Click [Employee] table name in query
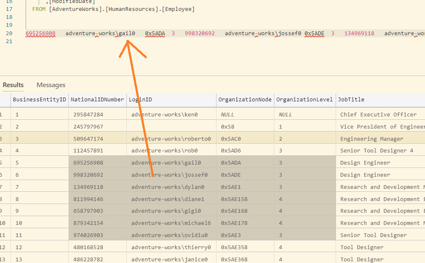 pos(178,9)
